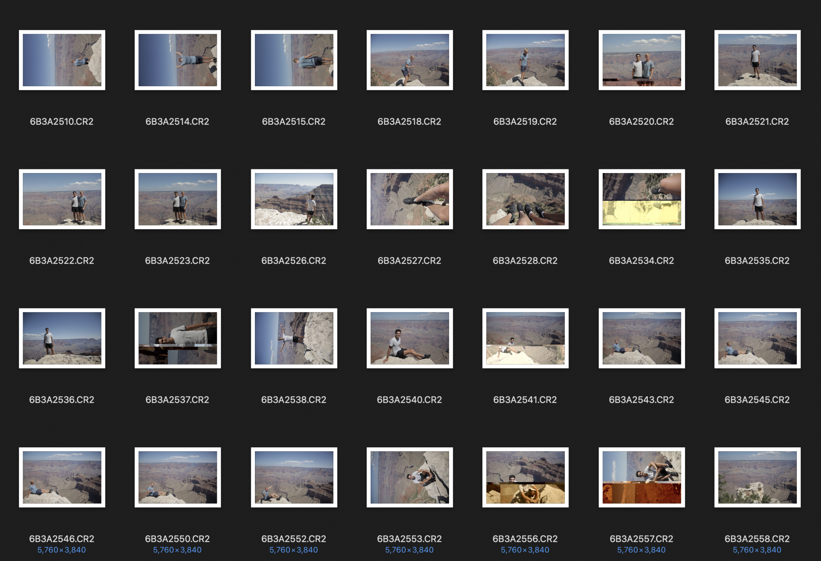Select corrupted preview 6B3A2534.CR2
The width and height of the screenshot is (821, 561).
[642, 199]
